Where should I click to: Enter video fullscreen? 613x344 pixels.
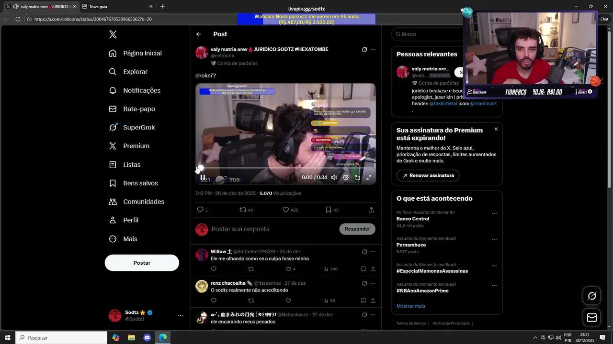coord(369,177)
